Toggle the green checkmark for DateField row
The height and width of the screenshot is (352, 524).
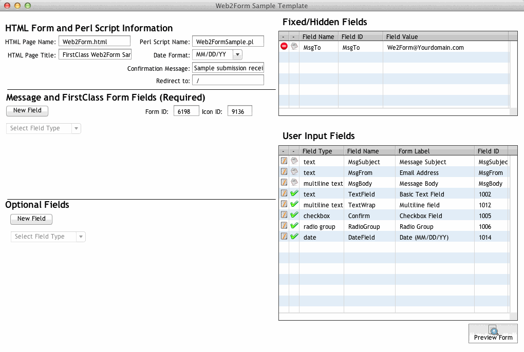tap(294, 237)
